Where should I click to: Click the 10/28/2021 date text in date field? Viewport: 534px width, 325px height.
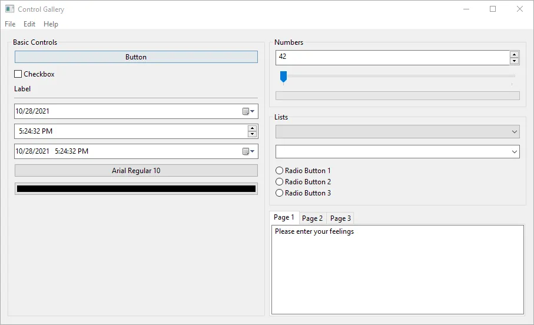point(32,111)
